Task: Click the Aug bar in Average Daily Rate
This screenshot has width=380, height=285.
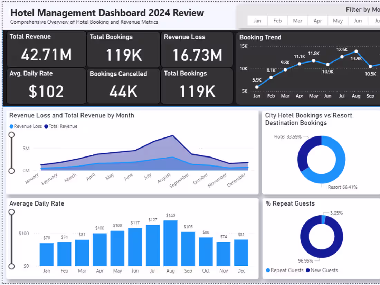Action: pyautogui.click(x=170, y=242)
